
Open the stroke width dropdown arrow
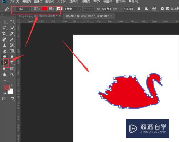click(81, 9)
